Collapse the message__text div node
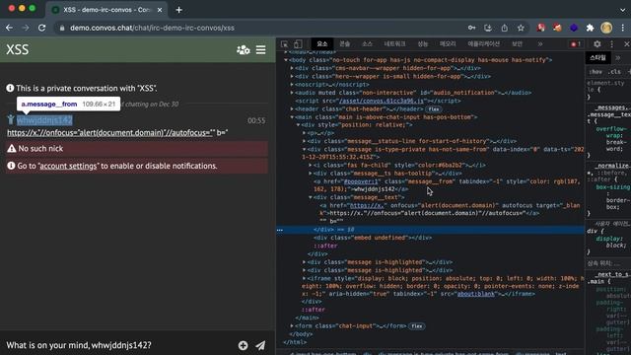This screenshot has width=631, height=355. click(311, 197)
